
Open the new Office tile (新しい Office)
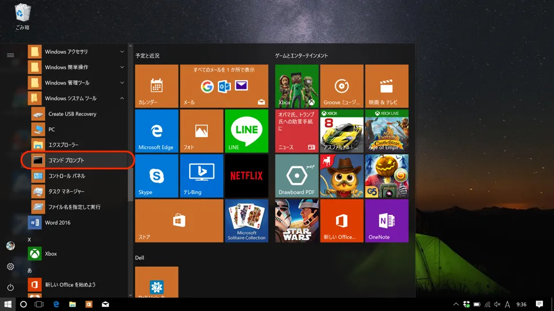(x=342, y=221)
